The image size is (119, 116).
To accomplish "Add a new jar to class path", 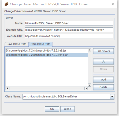I will pos(103,79).
